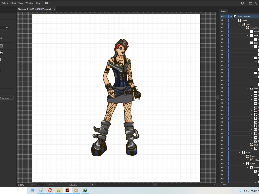Screen dimensions: 259x194
Task: Toggle visibility of the Sight layer
Action: tap(222, 43)
